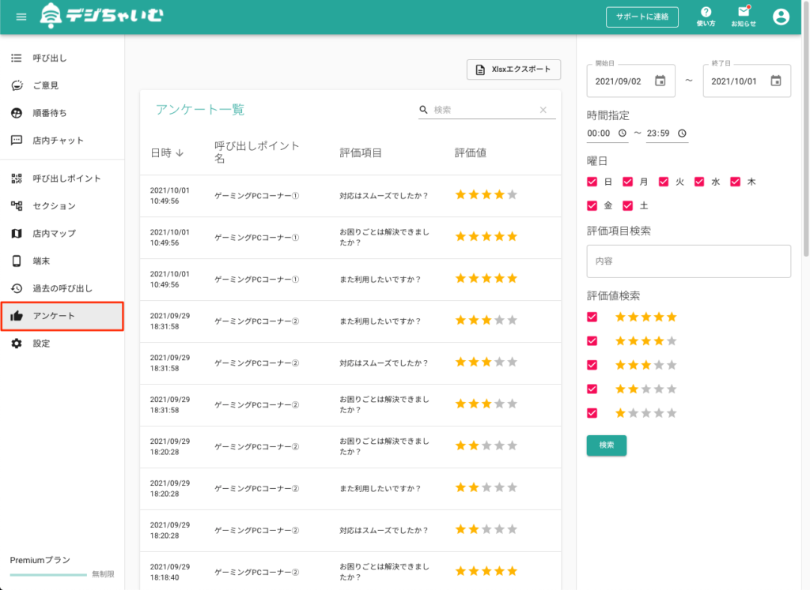Click the 店内マップ map icon
Screen dimensions: 810x590
pyautogui.click(x=17, y=233)
